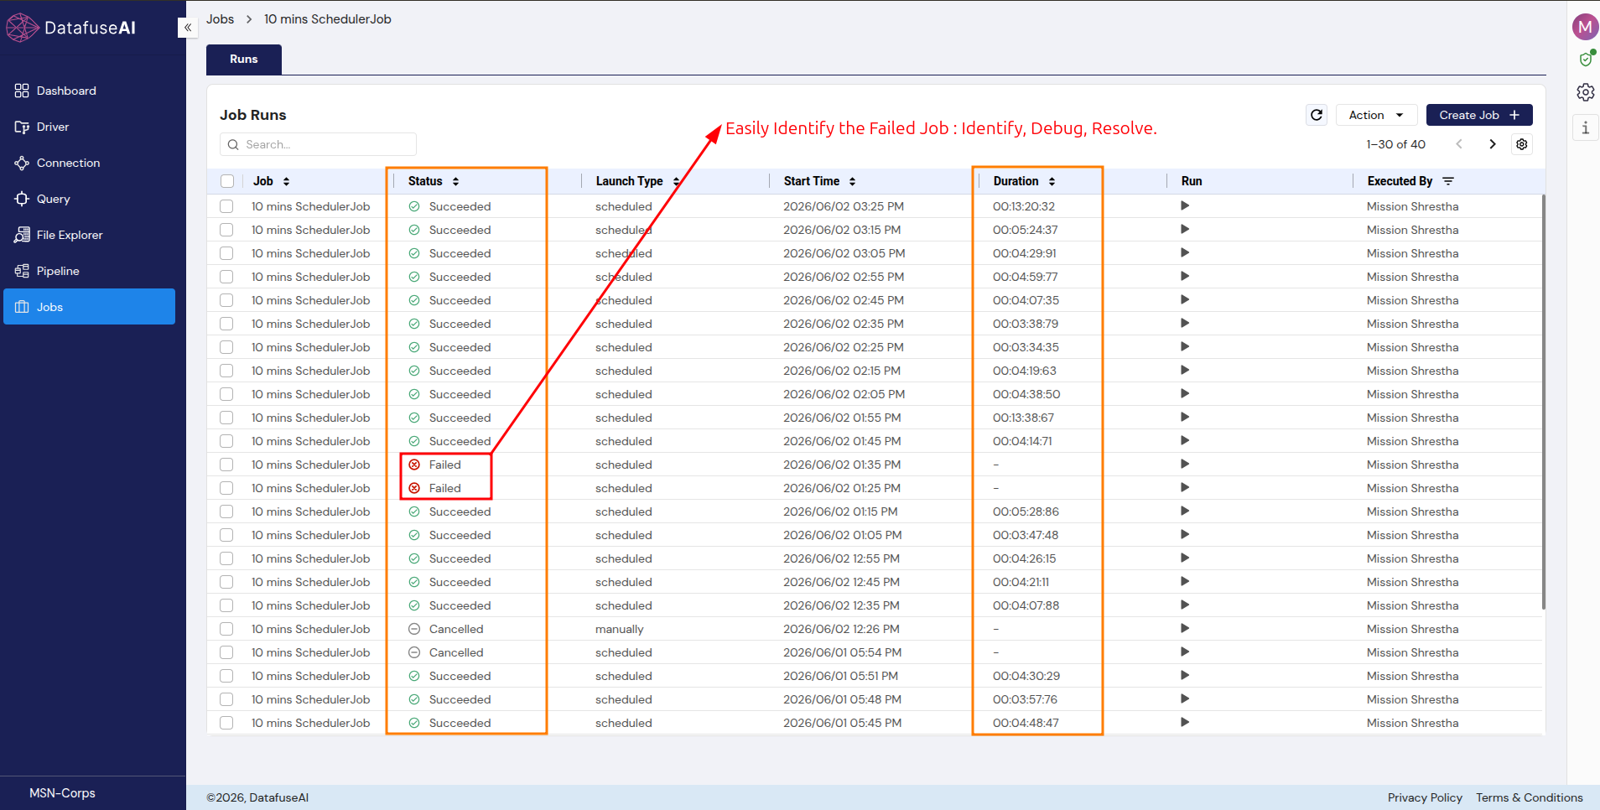Sort by the Start Time column
Image resolution: width=1600 pixels, height=810 pixels.
pyautogui.click(x=852, y=181)
